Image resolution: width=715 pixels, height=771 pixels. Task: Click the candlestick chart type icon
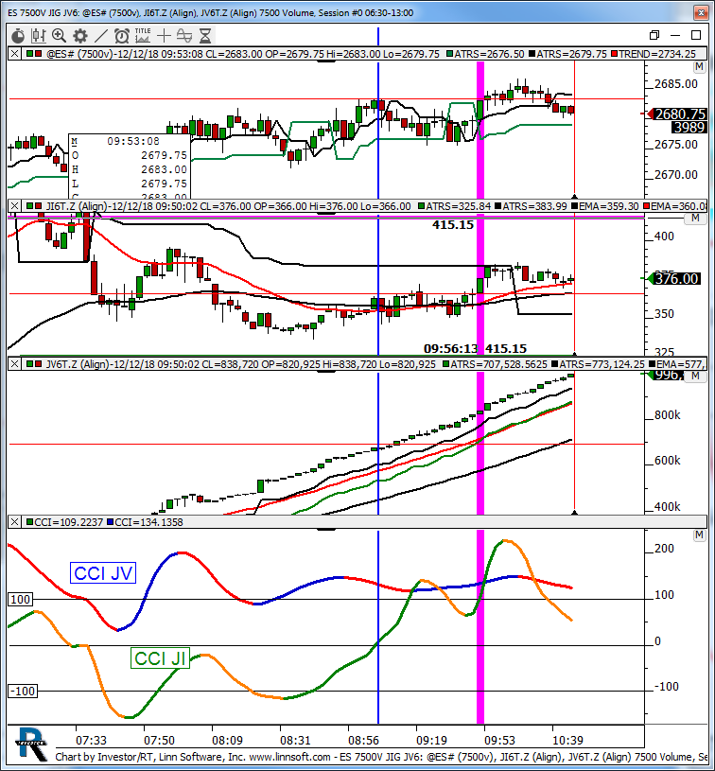(38, 35)
